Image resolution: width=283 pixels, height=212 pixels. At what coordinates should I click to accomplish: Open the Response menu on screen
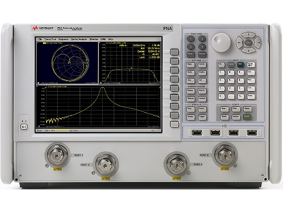click(63, 39)
